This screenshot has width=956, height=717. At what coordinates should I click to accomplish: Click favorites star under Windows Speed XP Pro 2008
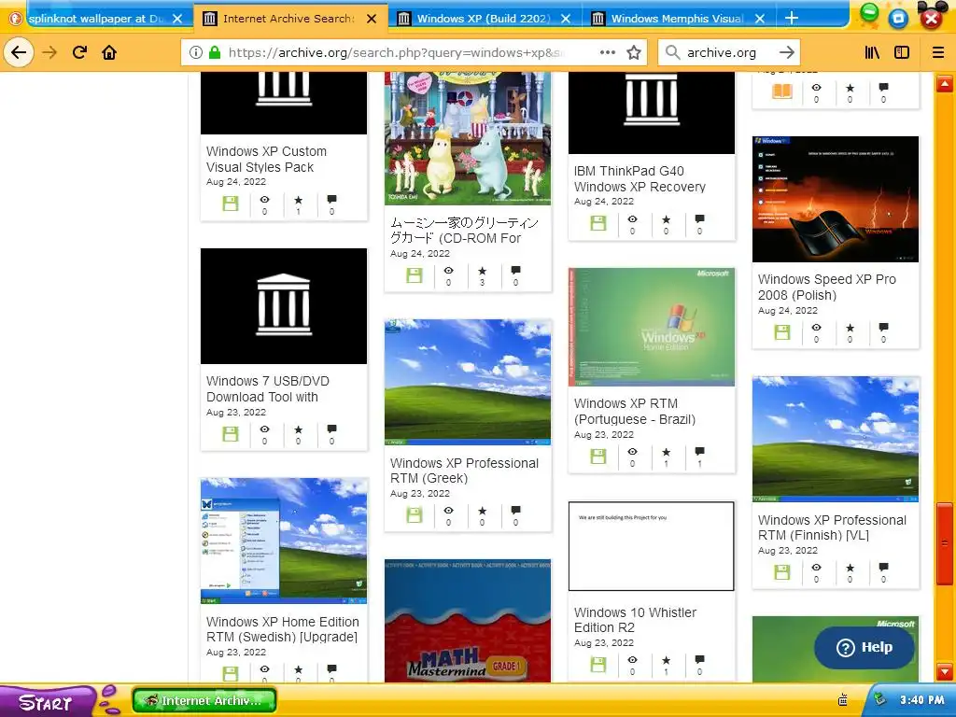850,328
